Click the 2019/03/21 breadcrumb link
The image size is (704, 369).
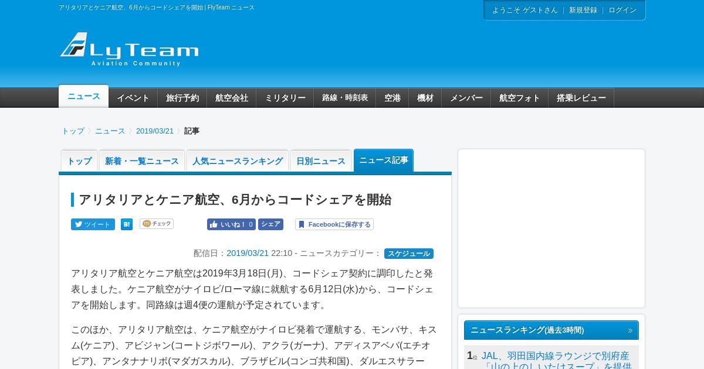tap(155, 131)
